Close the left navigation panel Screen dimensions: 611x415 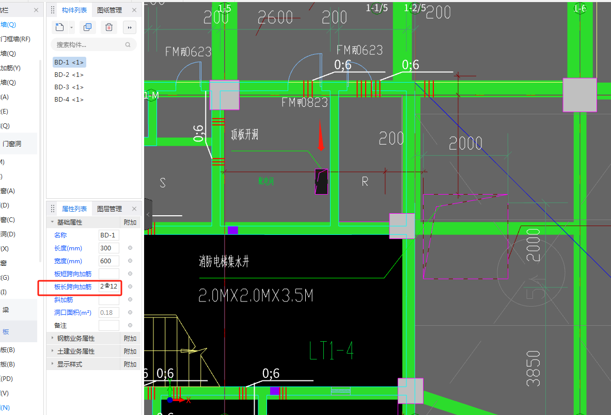click(36, 10)
